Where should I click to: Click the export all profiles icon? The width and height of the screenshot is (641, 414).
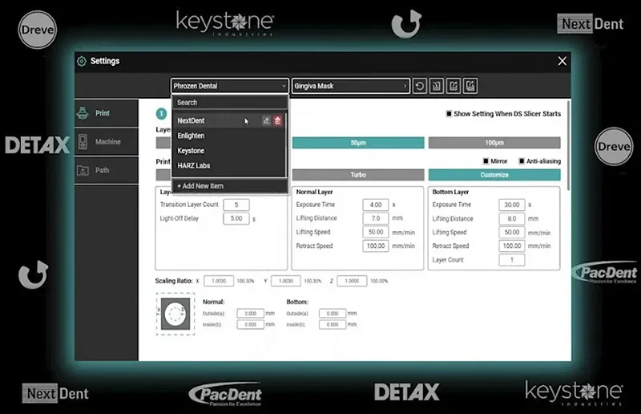[x=470, y=86]
